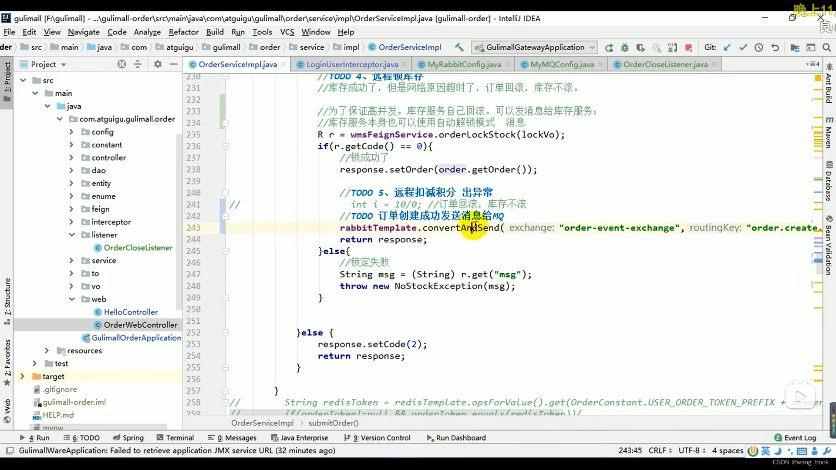The width and height of the screenshot is (836, 470).
Task: Collapse the web package
Action: click(71, 299)
